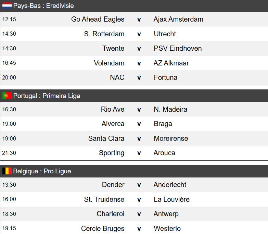This screenshot has height=234, width=268.
Task: Open the Belgique : Pro Ligue header
Action: click(x=42, y=171)
